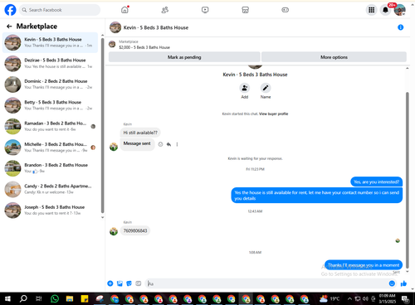Image resolution: width=415 pixels, height=305 pixels.
Task: React to the Message sent bubble
Action: click(x=160, y=144)
